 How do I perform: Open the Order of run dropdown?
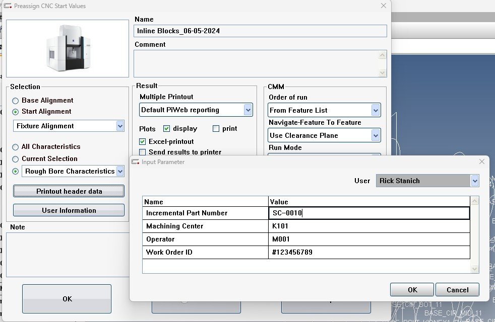(x=375, y=110)
